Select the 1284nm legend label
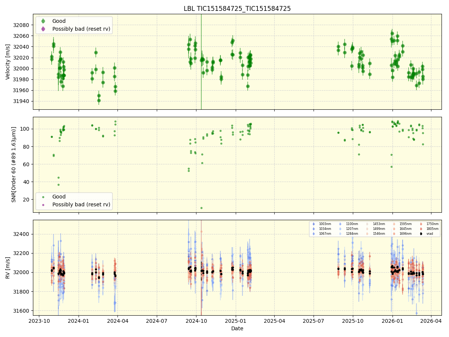Screen dimensions: 449x337 point(352,234)
